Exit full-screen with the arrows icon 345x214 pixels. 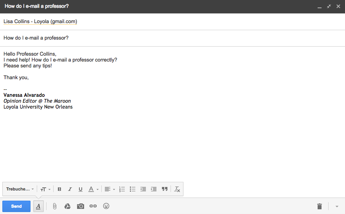[329, 6]
